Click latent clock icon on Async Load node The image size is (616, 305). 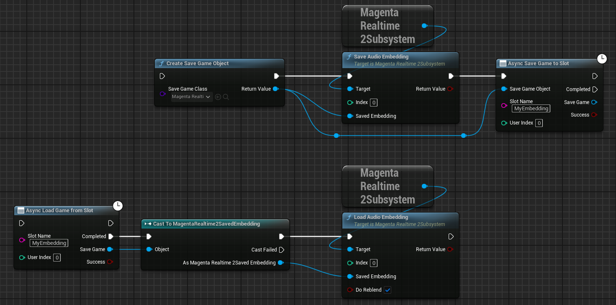point(118,206)
